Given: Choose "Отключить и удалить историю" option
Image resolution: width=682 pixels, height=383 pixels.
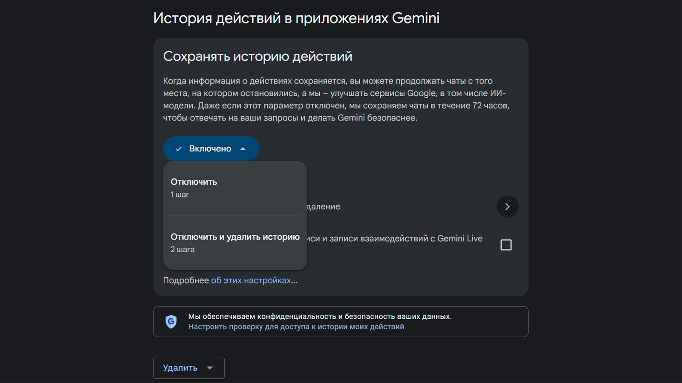Looking at the screenshot, I should click(235, 237).
